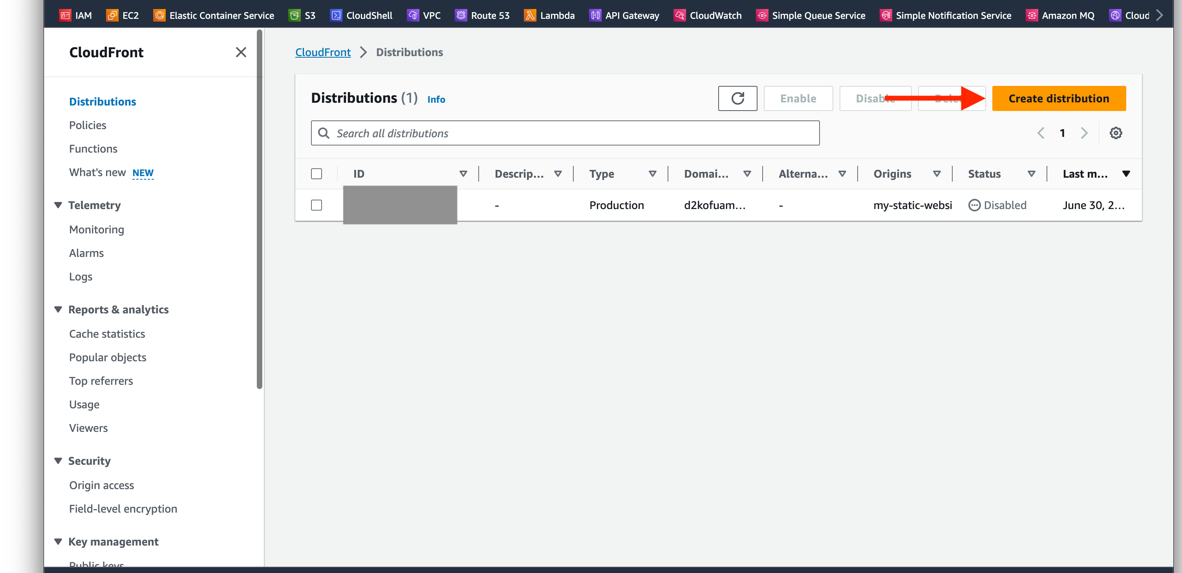Open Policies in the sidebar
The height and width of the screenshot is (573, 1182).
point(88,125)
